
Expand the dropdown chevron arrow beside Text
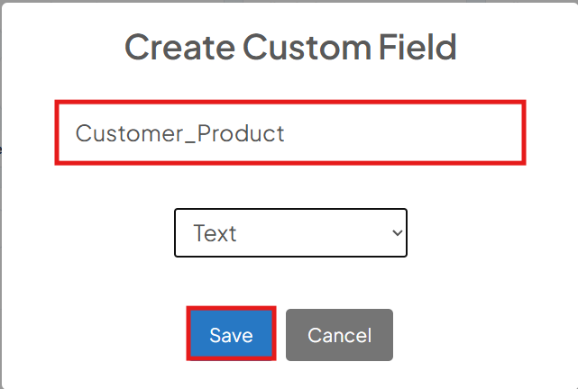coord(397,232)
